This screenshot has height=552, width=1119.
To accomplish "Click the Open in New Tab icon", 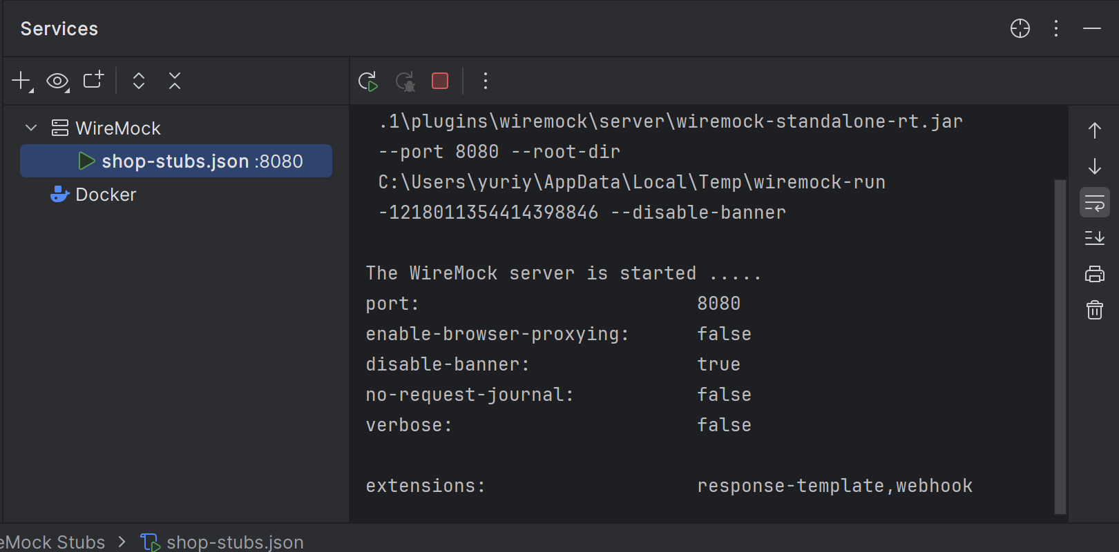I will click(x=93, y=80).
